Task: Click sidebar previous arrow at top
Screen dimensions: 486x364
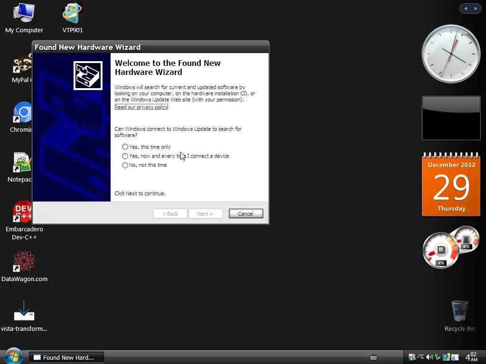Action: point(466,9)
